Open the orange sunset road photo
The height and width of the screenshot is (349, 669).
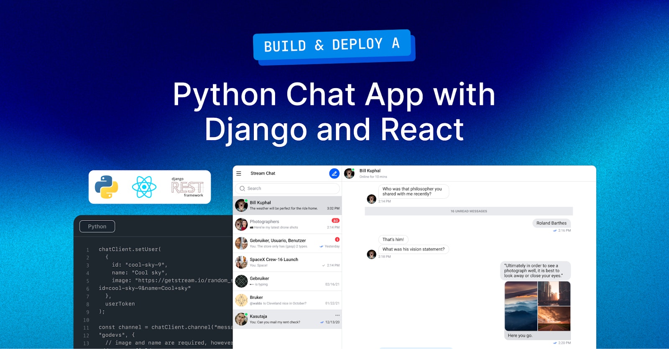554,319
